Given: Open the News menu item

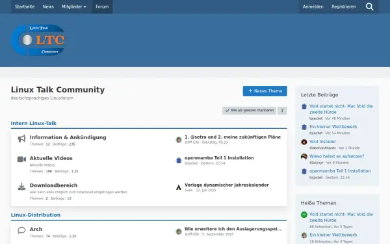Looking at the screenshot, I should point(48,7).
